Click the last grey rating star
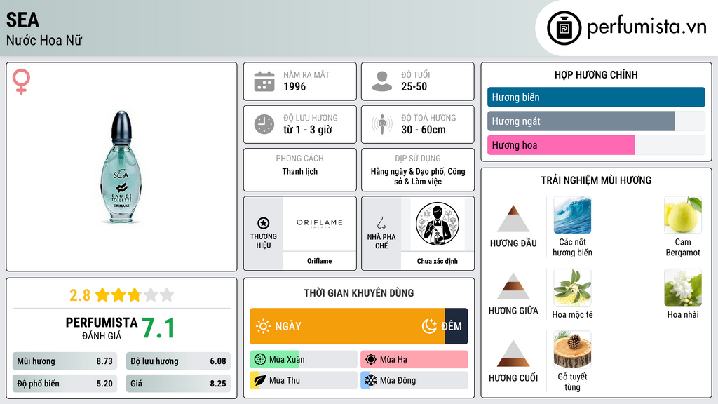The image size is (718, 404). tap(167, 295)
